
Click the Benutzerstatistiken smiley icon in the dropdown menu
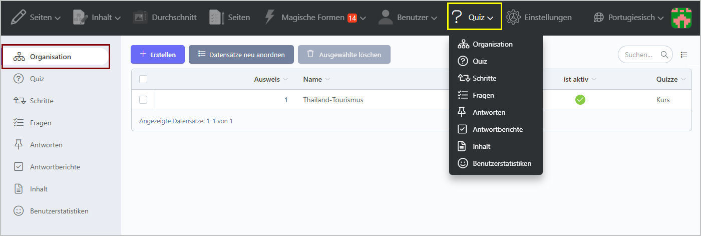(x=463, y=163)
